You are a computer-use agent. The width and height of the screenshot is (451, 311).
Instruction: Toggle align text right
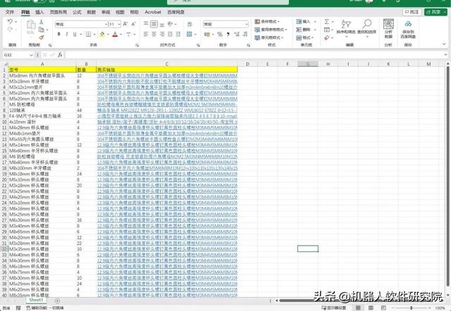[162, 34]
